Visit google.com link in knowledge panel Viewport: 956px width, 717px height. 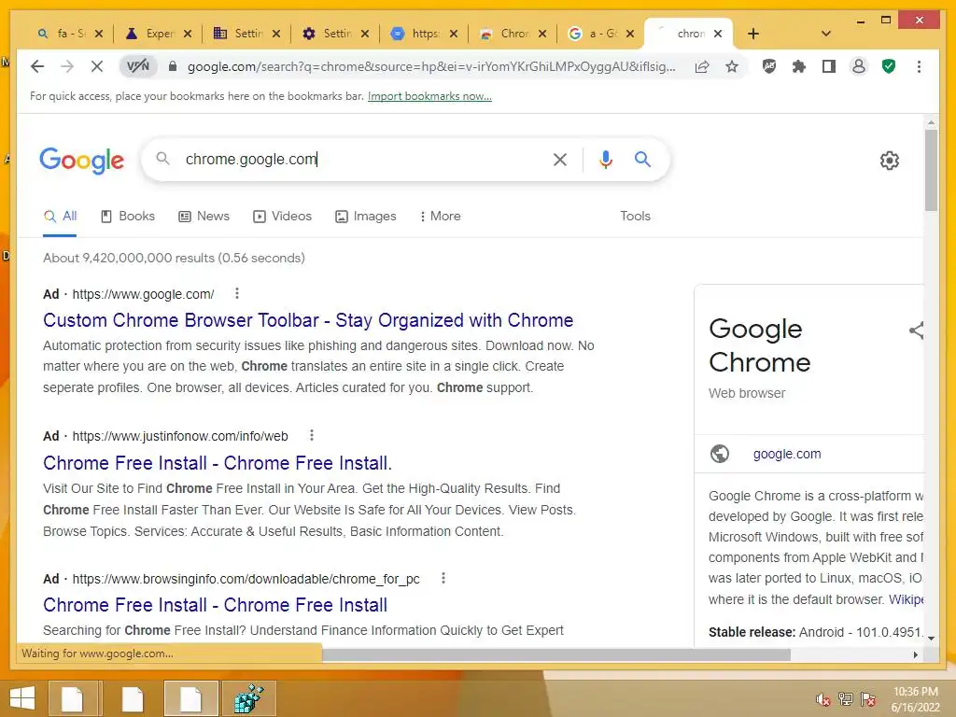(786, 454)
